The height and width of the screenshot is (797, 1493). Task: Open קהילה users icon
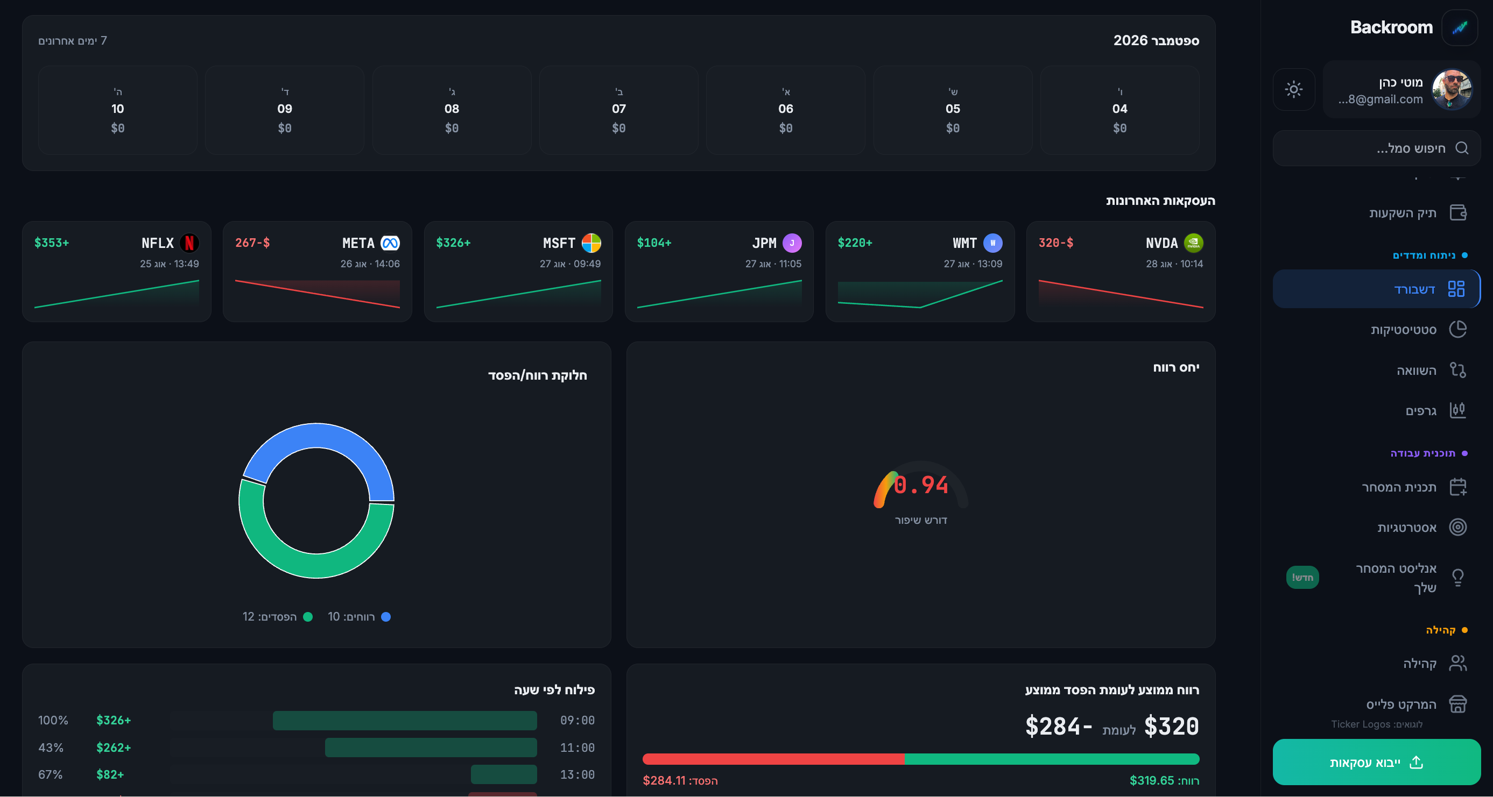(1457, 663)
